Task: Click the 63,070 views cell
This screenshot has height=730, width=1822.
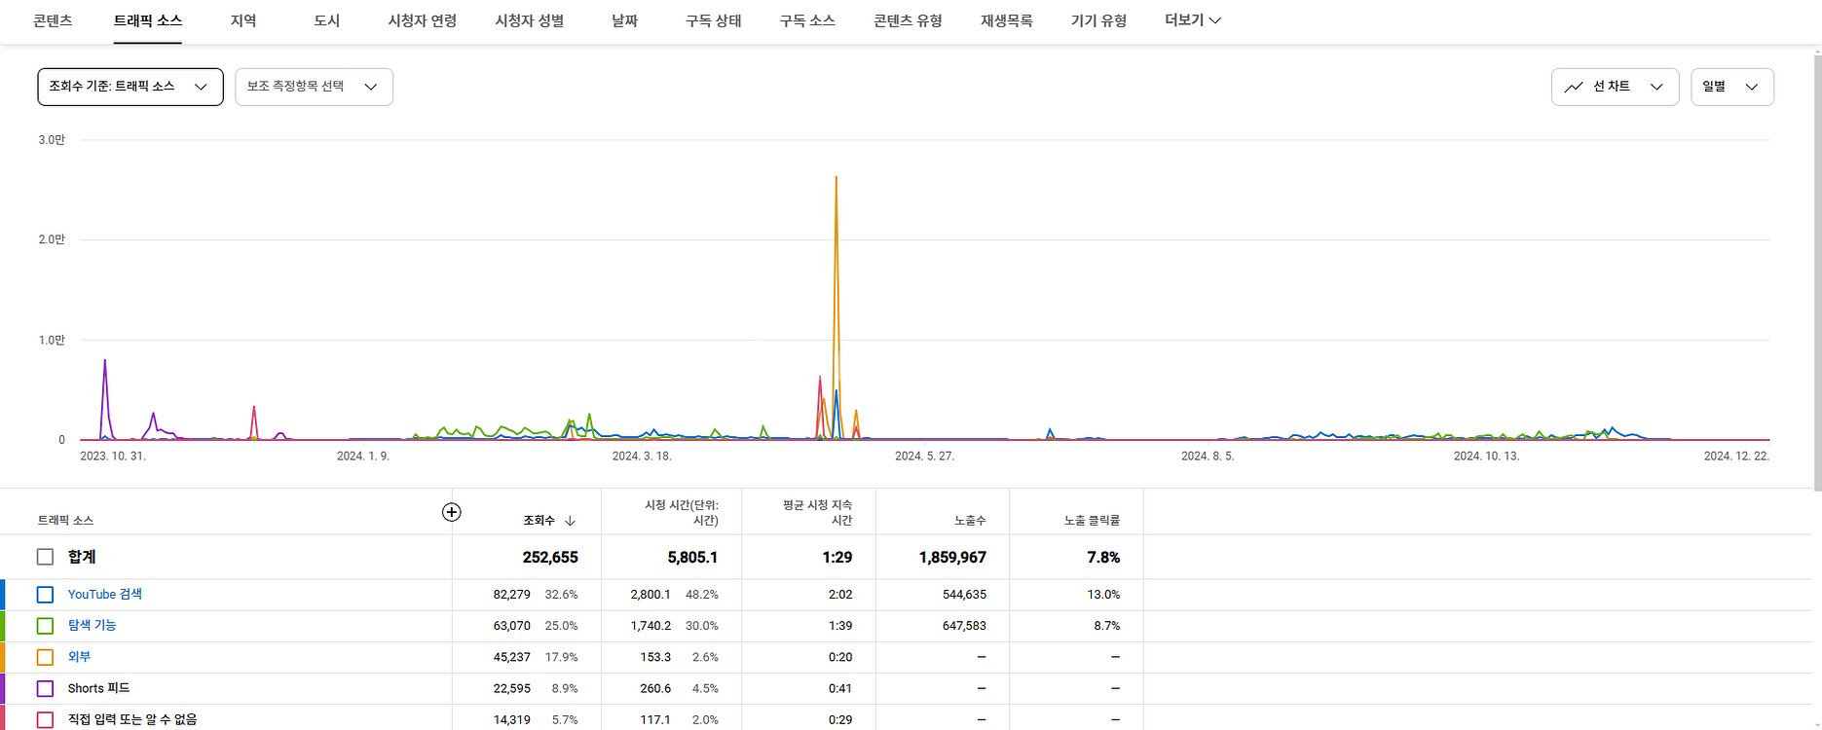Action: coord(512,625)
